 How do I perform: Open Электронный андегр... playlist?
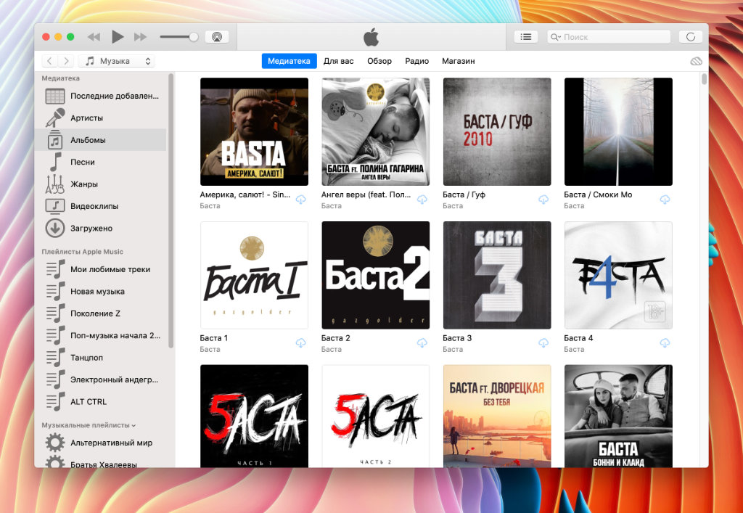click(100, 380)
